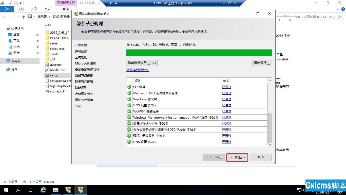
Task: Click green check icon beside 群集远程访问权限 (SQL1)
Action: 129,123
